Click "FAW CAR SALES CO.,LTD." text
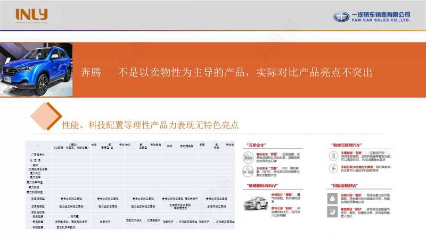 click(381, 20)
